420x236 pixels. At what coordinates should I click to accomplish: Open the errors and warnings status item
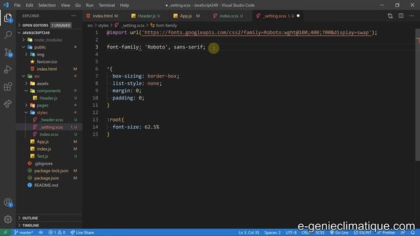57,233
